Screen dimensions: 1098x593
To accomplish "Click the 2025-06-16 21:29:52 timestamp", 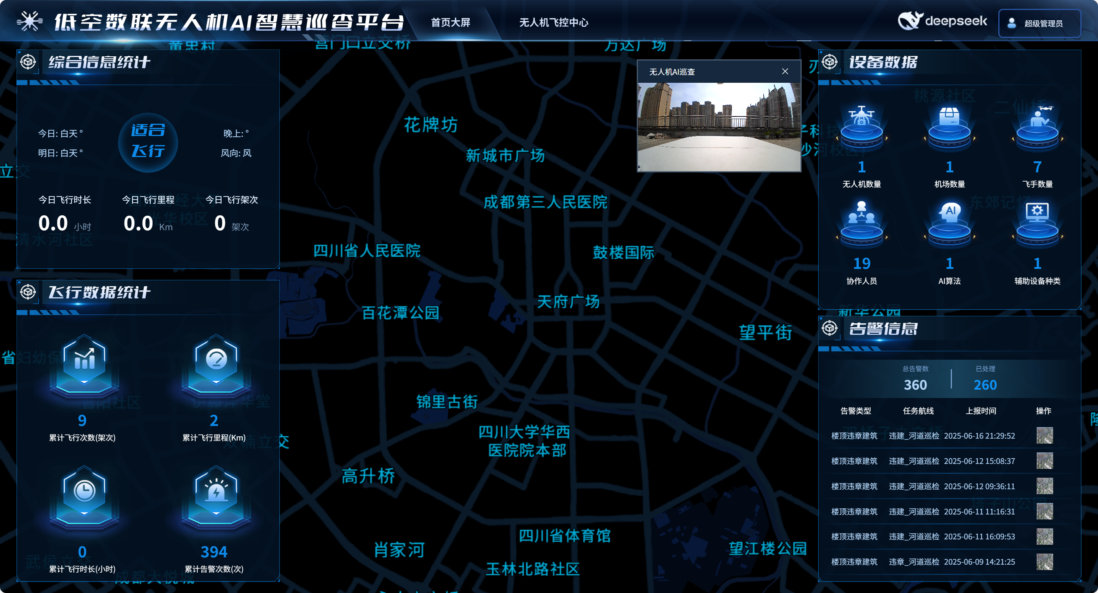I will coord(979,436).
